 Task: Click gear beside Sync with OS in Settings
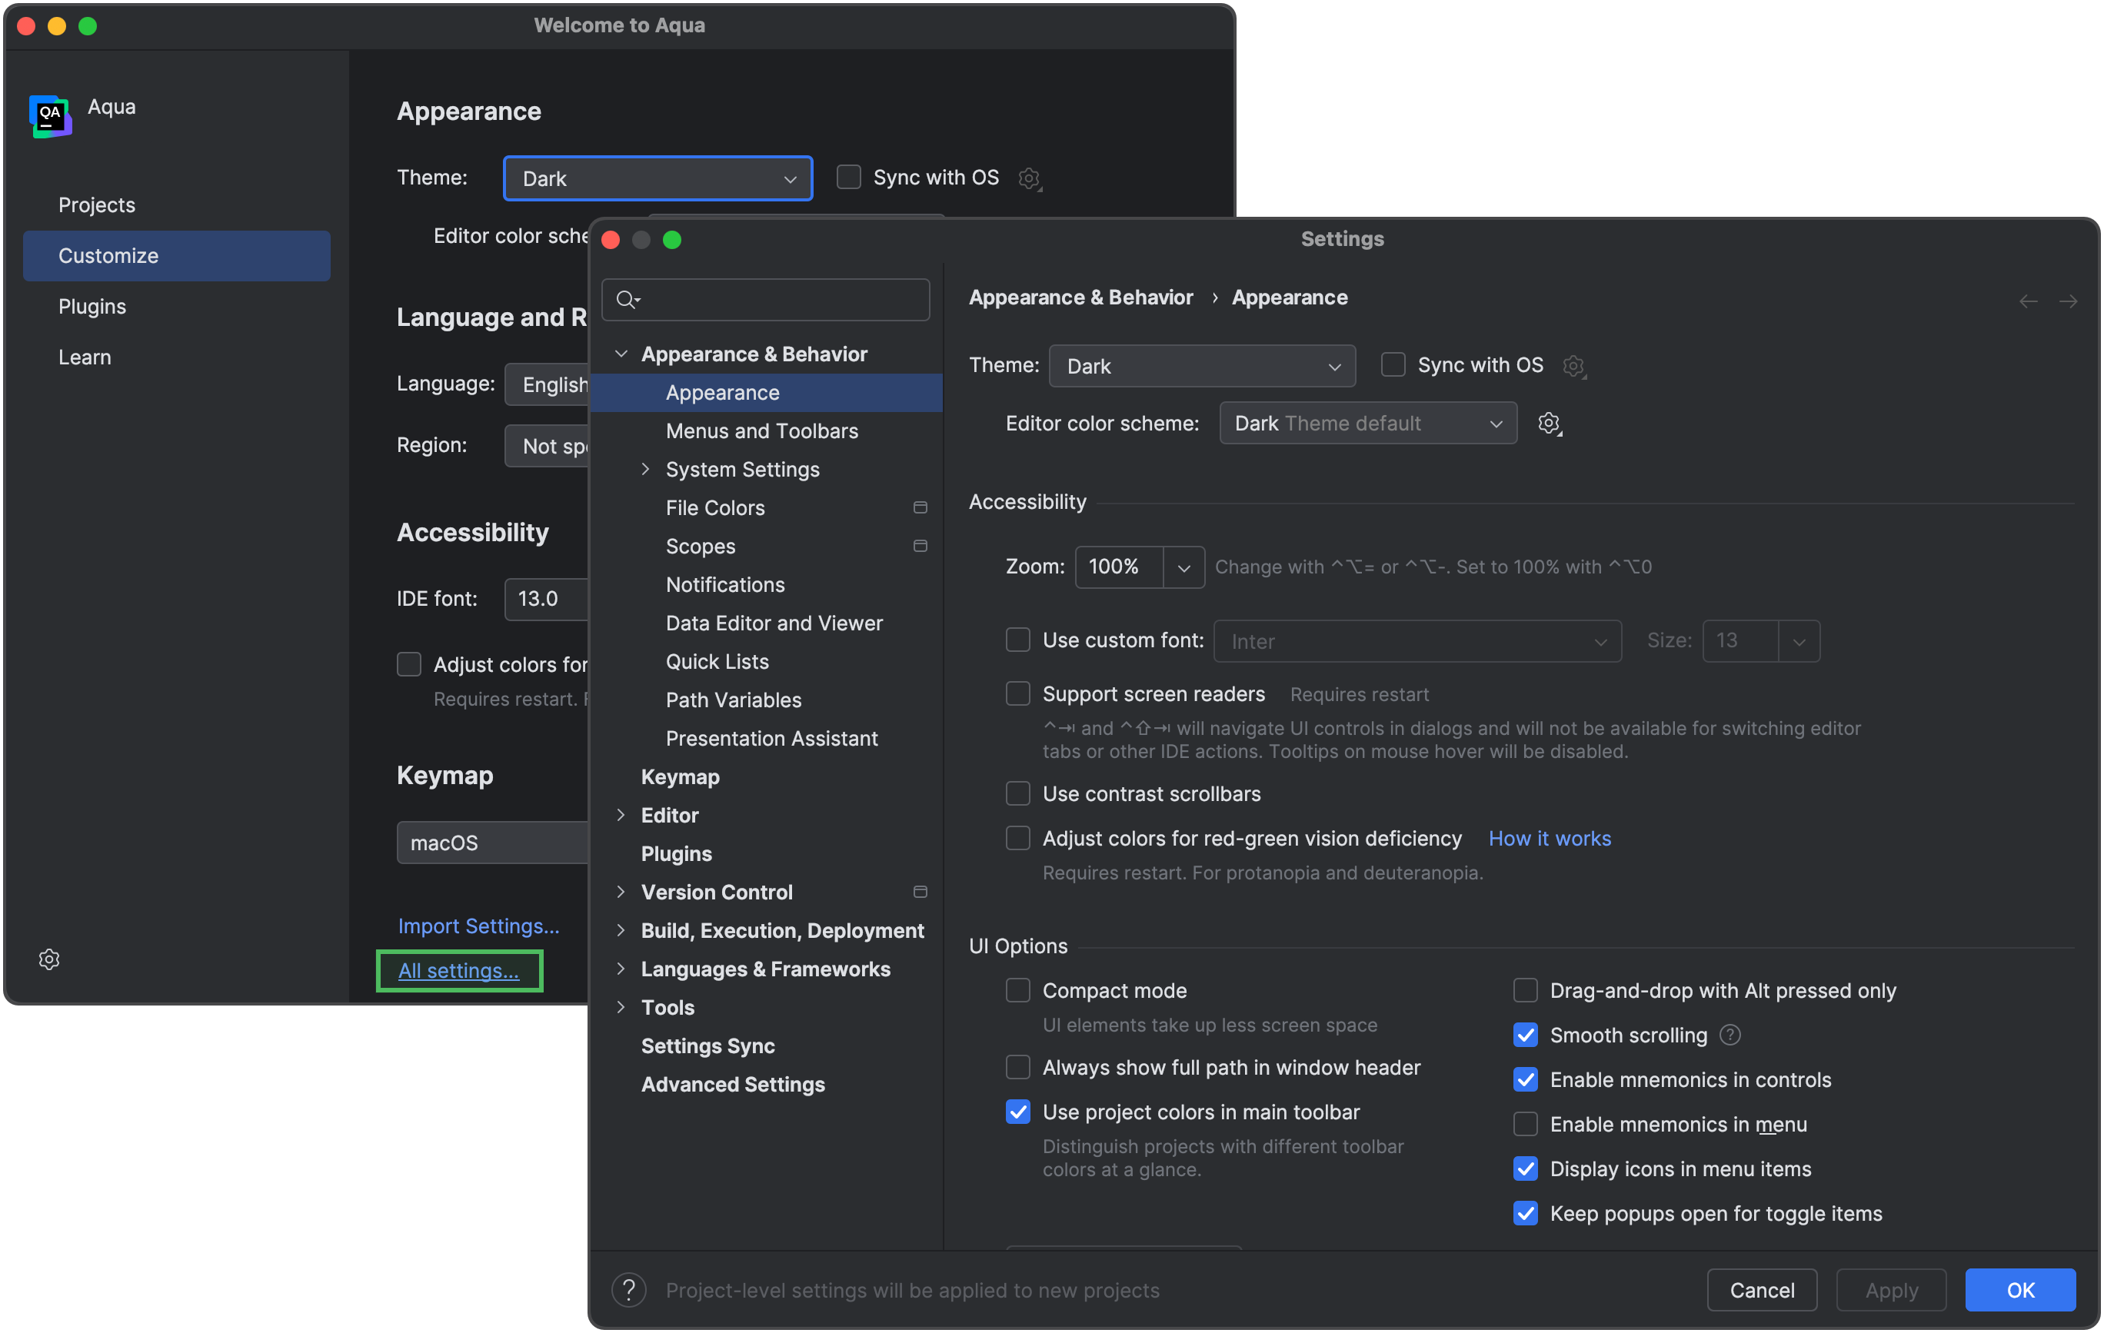pos(1574,366)
